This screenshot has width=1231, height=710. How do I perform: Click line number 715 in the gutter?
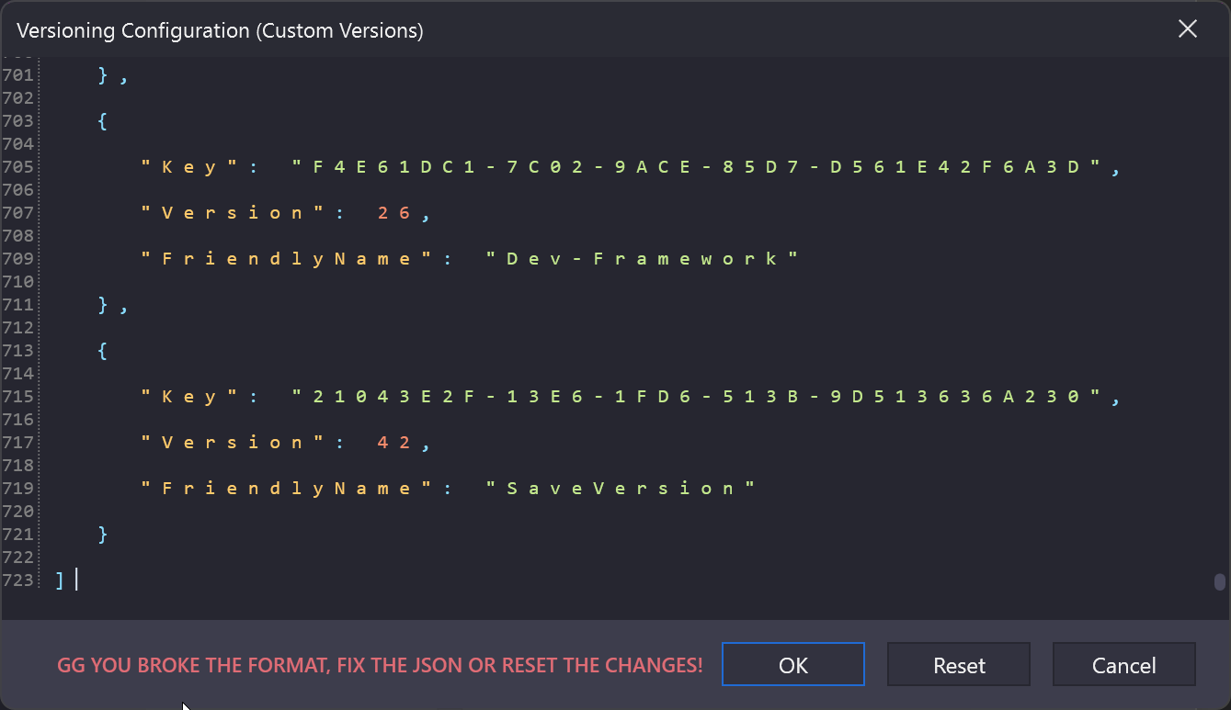(18, 396)
